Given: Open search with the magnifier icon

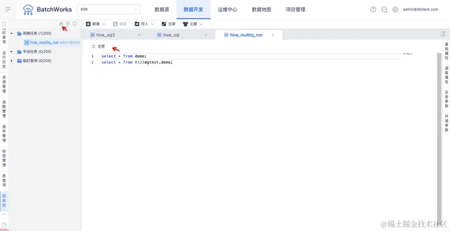Looking at the screenshot, I should [x=4, y=25].
